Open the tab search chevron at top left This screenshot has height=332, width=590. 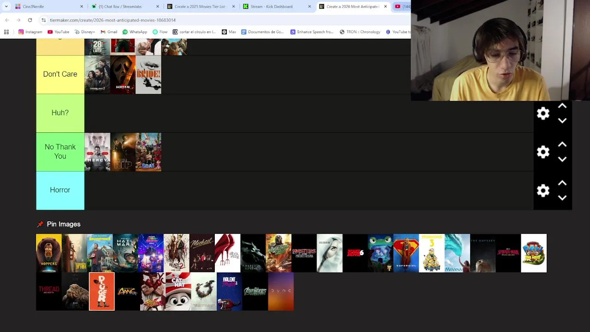click(x=6, y=6)
